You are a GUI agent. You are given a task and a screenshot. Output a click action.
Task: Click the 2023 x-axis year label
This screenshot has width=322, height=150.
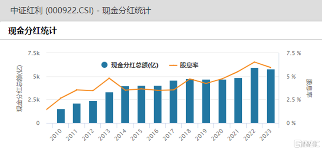point(266,135)
